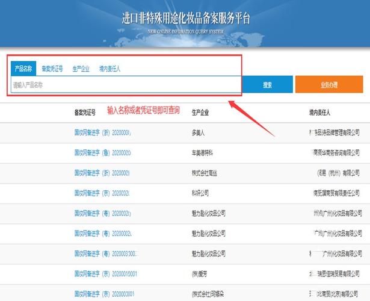The width and height of the screenshot is (370, 301).
Task: Open the record link in the 株式会社高丝 row
Action: click(102, 173)
